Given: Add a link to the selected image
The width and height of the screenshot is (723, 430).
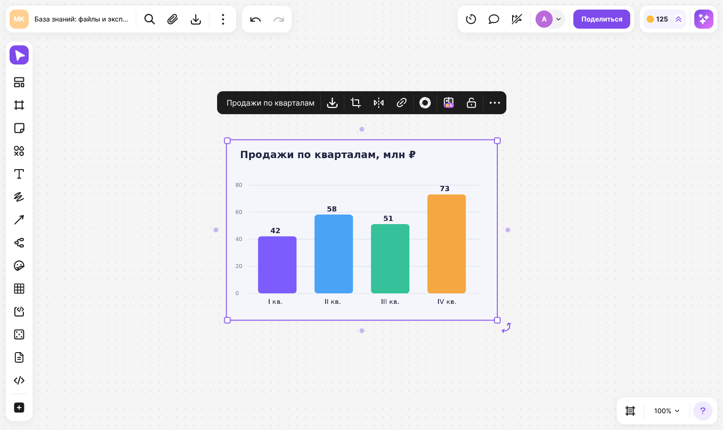Looking at the screenshot, I should (402, 103).
